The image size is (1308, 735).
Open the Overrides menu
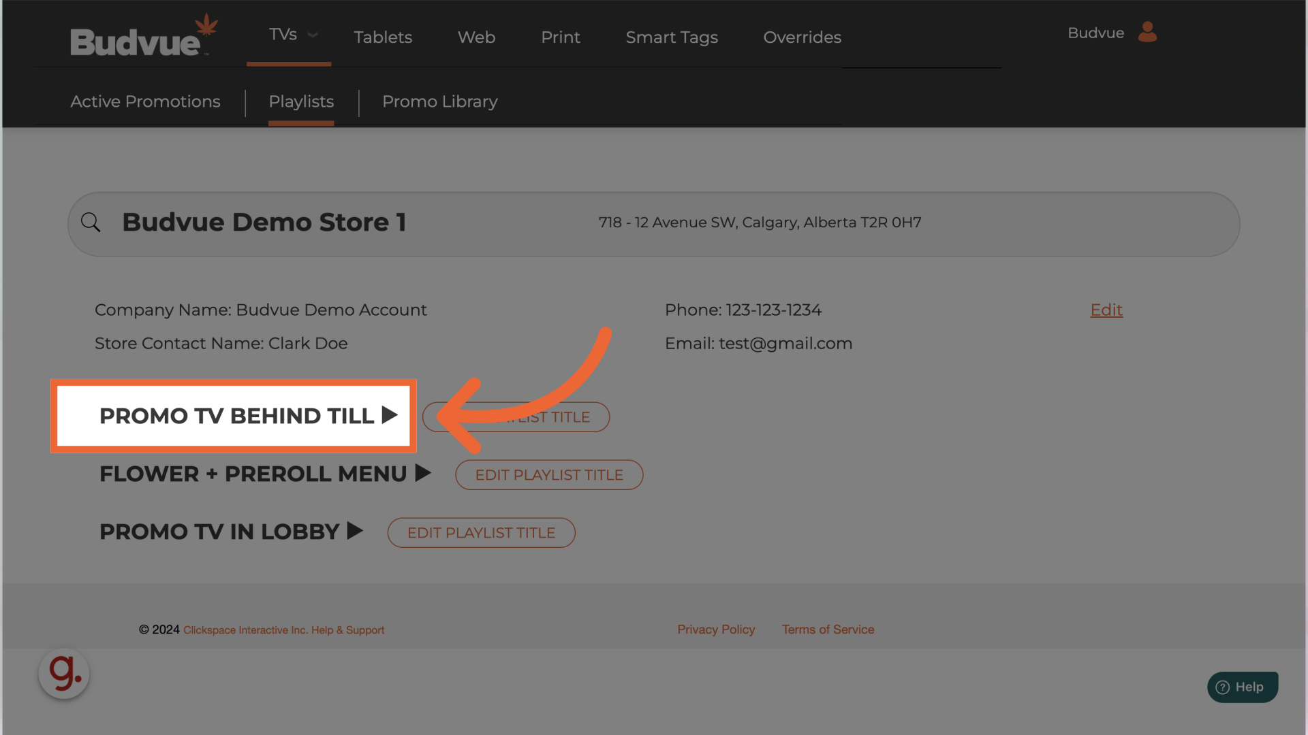coord(802,37)
